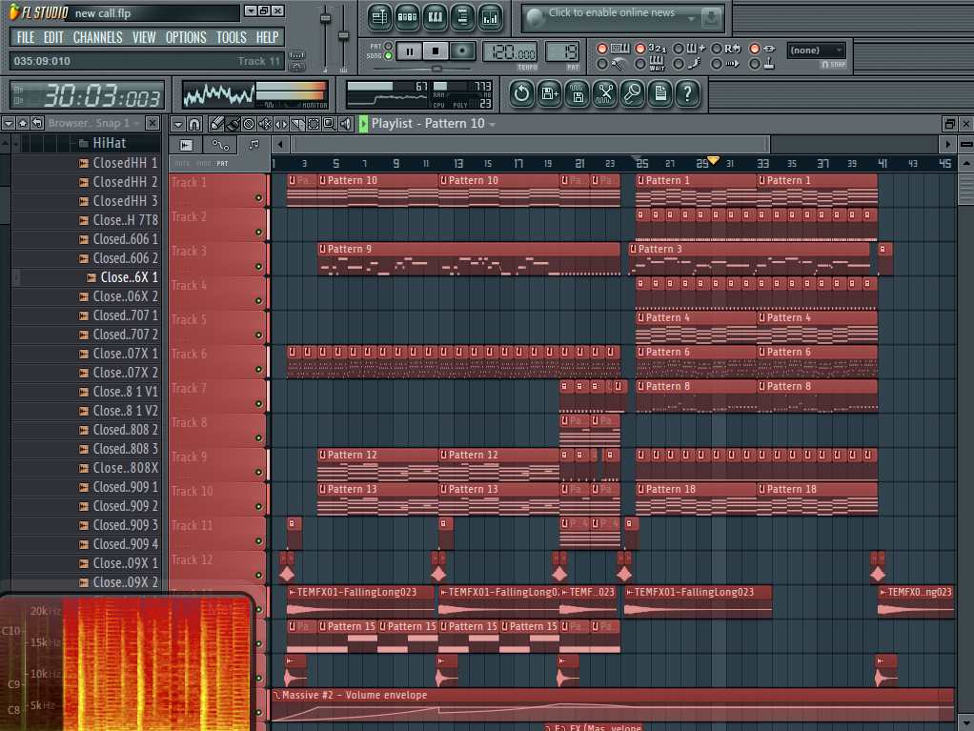Click the Undo history round button
974x731 pixels.
click(x=522, y=93)
